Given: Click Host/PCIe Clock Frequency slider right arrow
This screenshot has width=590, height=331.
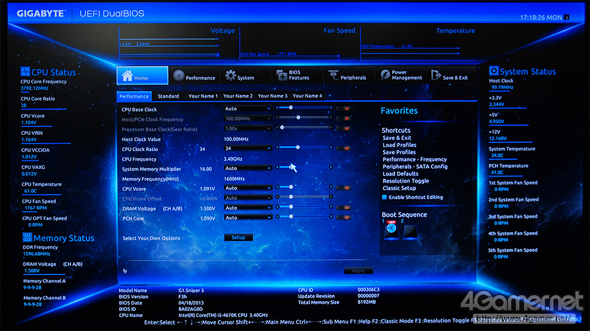Looking at the screenshot, I should coord(331,117).
